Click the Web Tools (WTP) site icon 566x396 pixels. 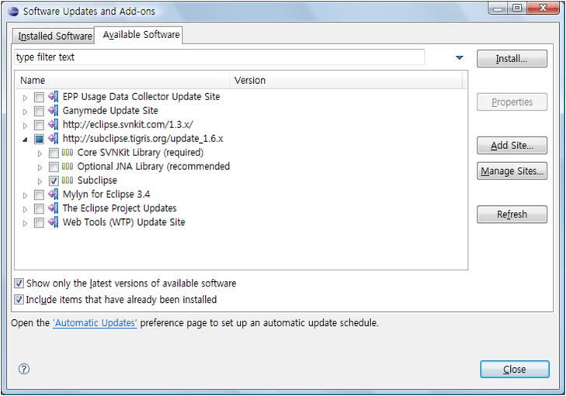tap(54, 222)
